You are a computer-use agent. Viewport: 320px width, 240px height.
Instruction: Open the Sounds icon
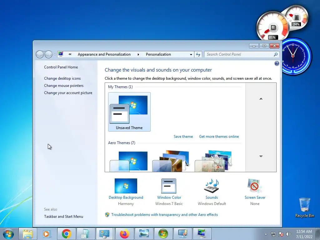coord(212,186)
